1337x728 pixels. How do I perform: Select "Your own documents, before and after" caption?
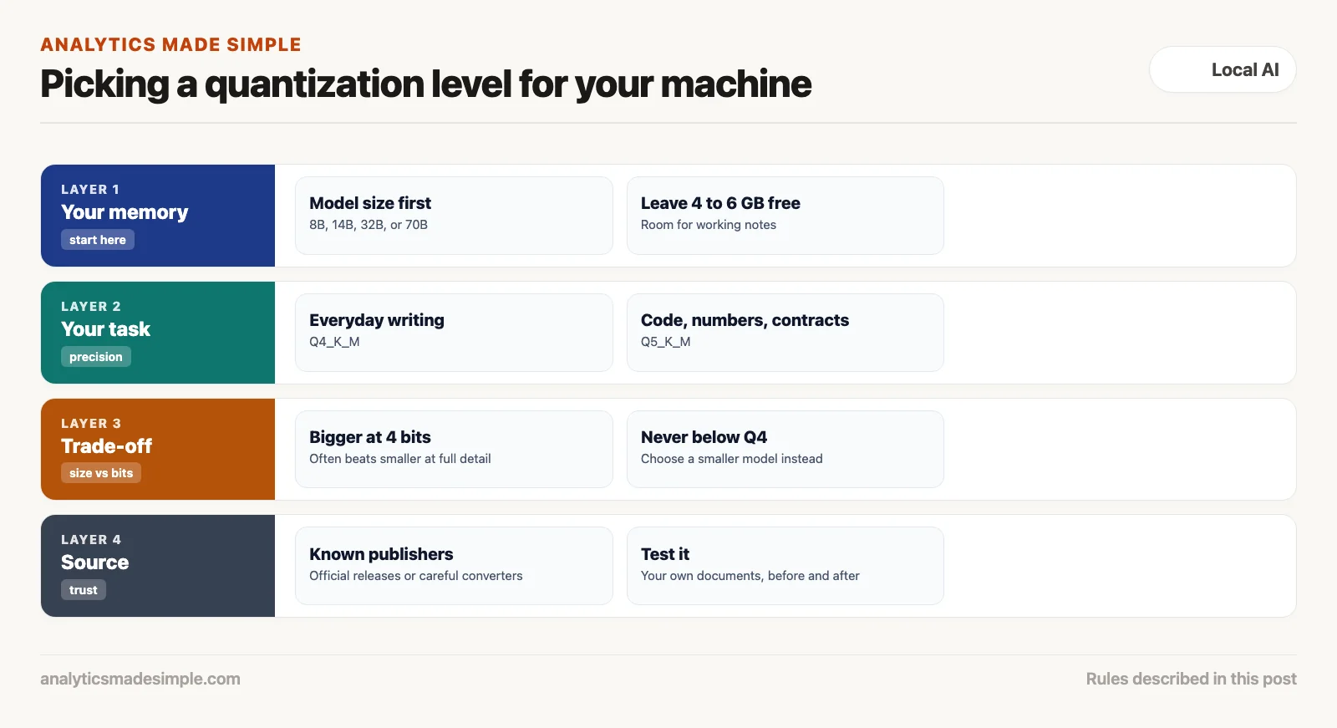(750, 576)
